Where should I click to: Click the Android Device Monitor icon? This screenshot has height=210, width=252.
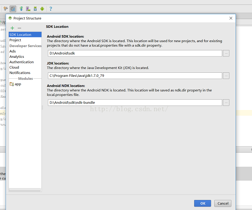(42, 9)
